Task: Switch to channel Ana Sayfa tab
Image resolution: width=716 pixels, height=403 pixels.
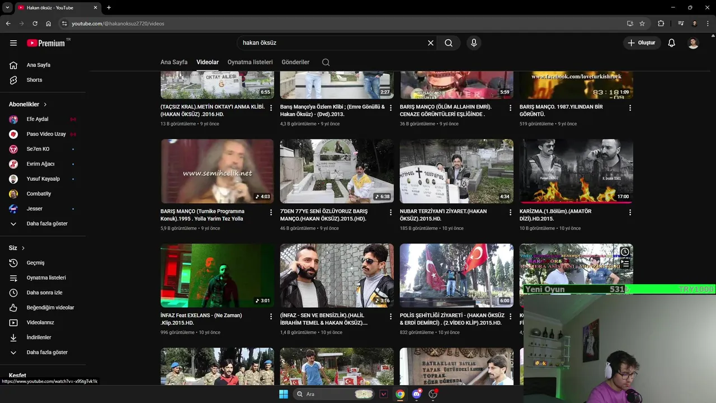Action: [174, 62]
